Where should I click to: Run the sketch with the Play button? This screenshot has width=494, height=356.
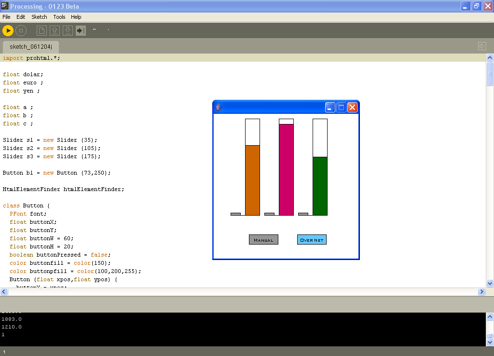[8, 30]
